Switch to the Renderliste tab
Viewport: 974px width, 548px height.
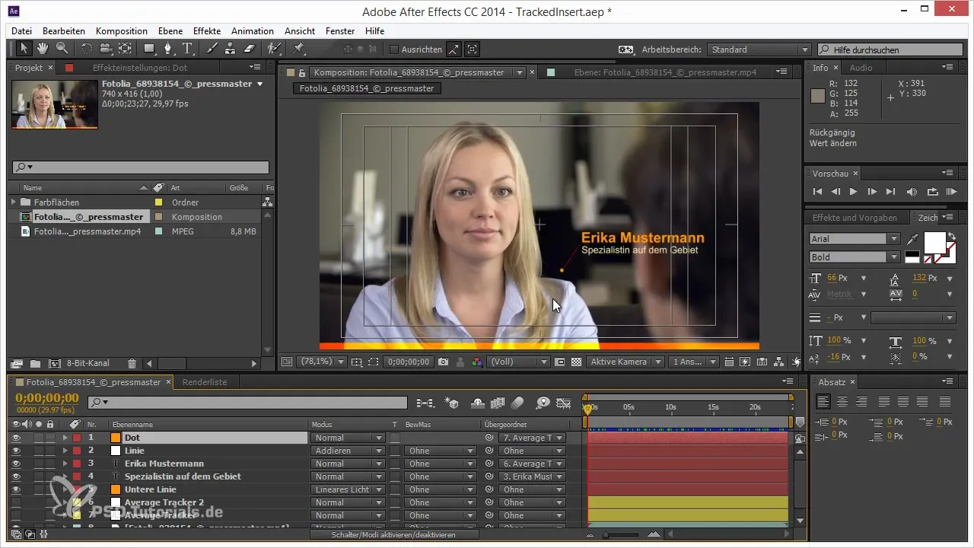pyautogui.click(x=204, y=382)
